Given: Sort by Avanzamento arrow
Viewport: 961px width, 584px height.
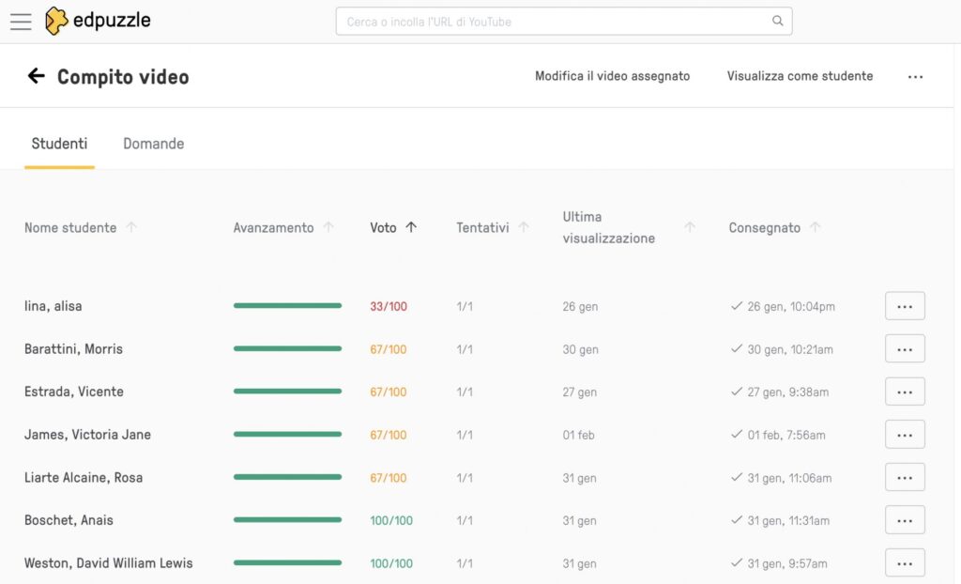Looking at the screenshot, I should pos(328,227).
